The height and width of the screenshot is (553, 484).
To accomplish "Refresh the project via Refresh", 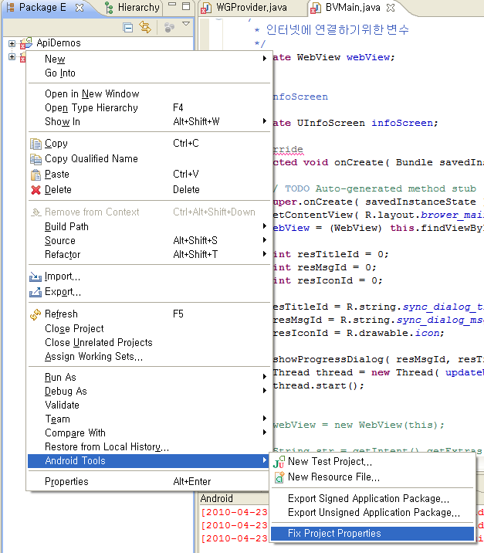I will click(x=149, y=314).
